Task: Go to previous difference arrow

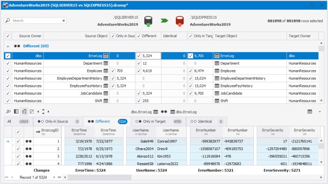Action: point(38,111)
